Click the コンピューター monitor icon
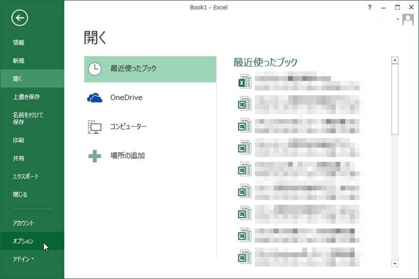Viewport: 419px width, 279px height. 95,127
